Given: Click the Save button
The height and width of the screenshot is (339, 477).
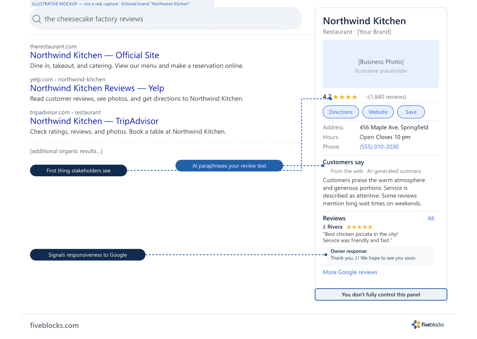Looking at the screenshot, I should (411, 112).
